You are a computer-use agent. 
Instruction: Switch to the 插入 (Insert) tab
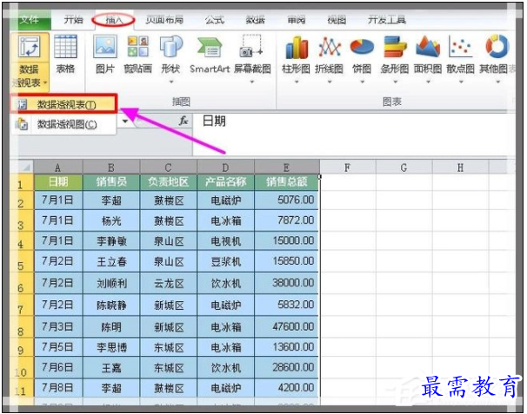point(114,20)
